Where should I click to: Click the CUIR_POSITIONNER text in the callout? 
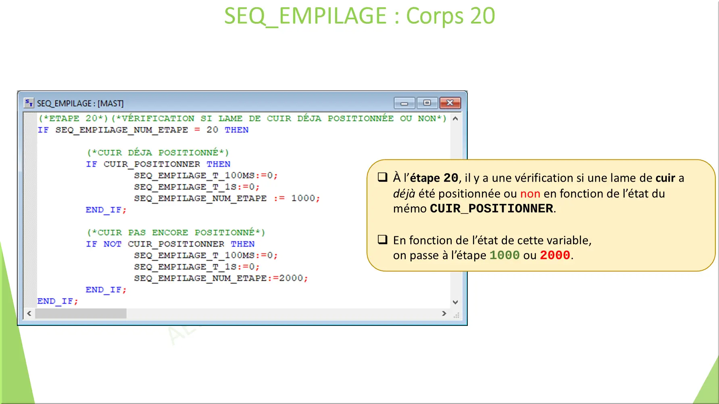pos(491,208)
